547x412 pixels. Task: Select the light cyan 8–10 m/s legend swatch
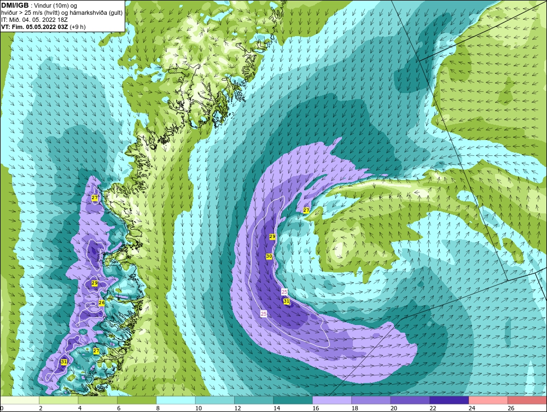click(176, 400)
